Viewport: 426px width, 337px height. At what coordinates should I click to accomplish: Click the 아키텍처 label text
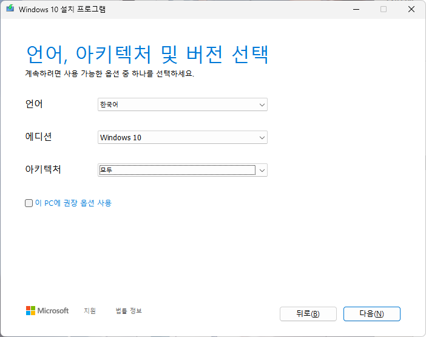point(43,169)
